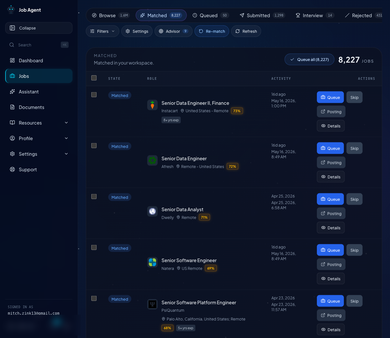This screenshot has width=390, height=338.
Task: Open match Settings in toolbar
Action: [137, 31]
